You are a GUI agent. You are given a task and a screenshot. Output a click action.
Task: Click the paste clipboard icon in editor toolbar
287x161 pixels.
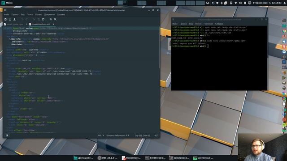(43, 19)
